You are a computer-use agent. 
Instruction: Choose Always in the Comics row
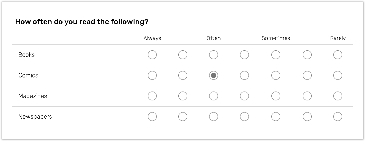coord(152,75)
